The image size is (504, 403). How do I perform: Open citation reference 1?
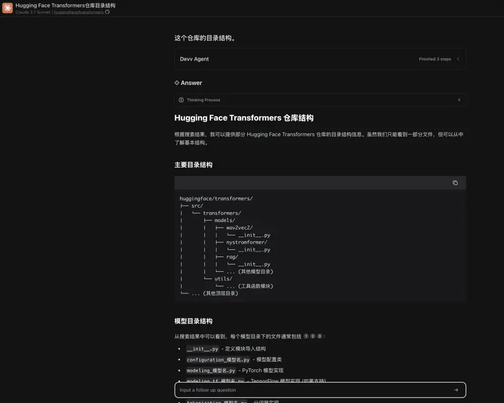point(306,336)
